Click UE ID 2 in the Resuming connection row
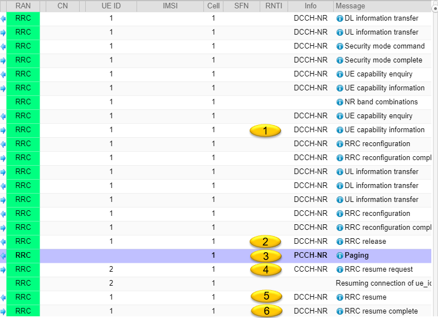This screenshot has height=318, width=438. (x=111, y=283)
